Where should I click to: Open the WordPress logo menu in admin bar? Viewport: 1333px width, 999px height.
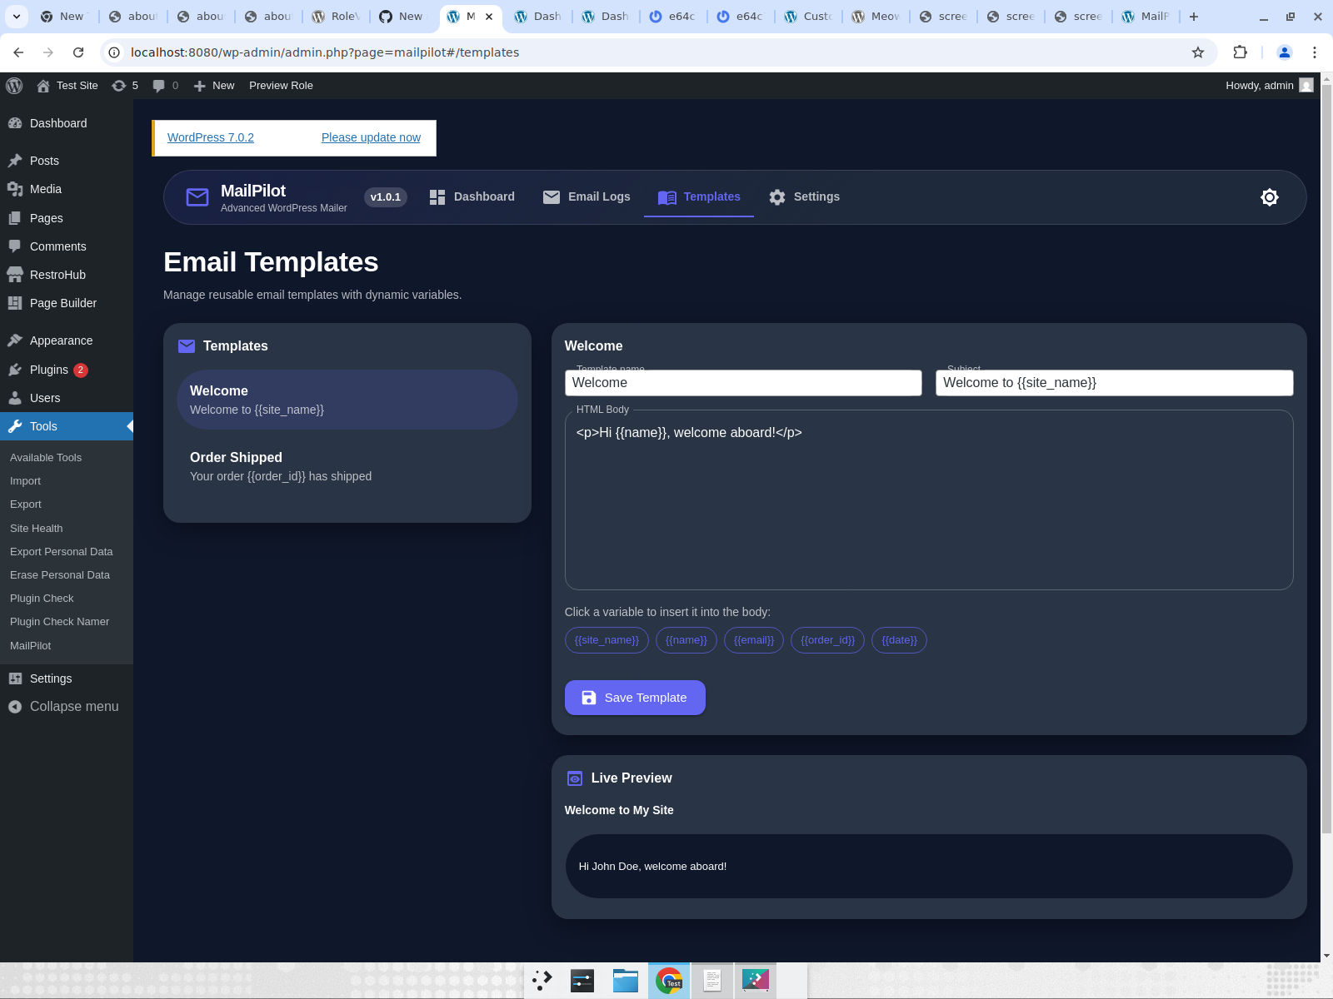[14, 86]
